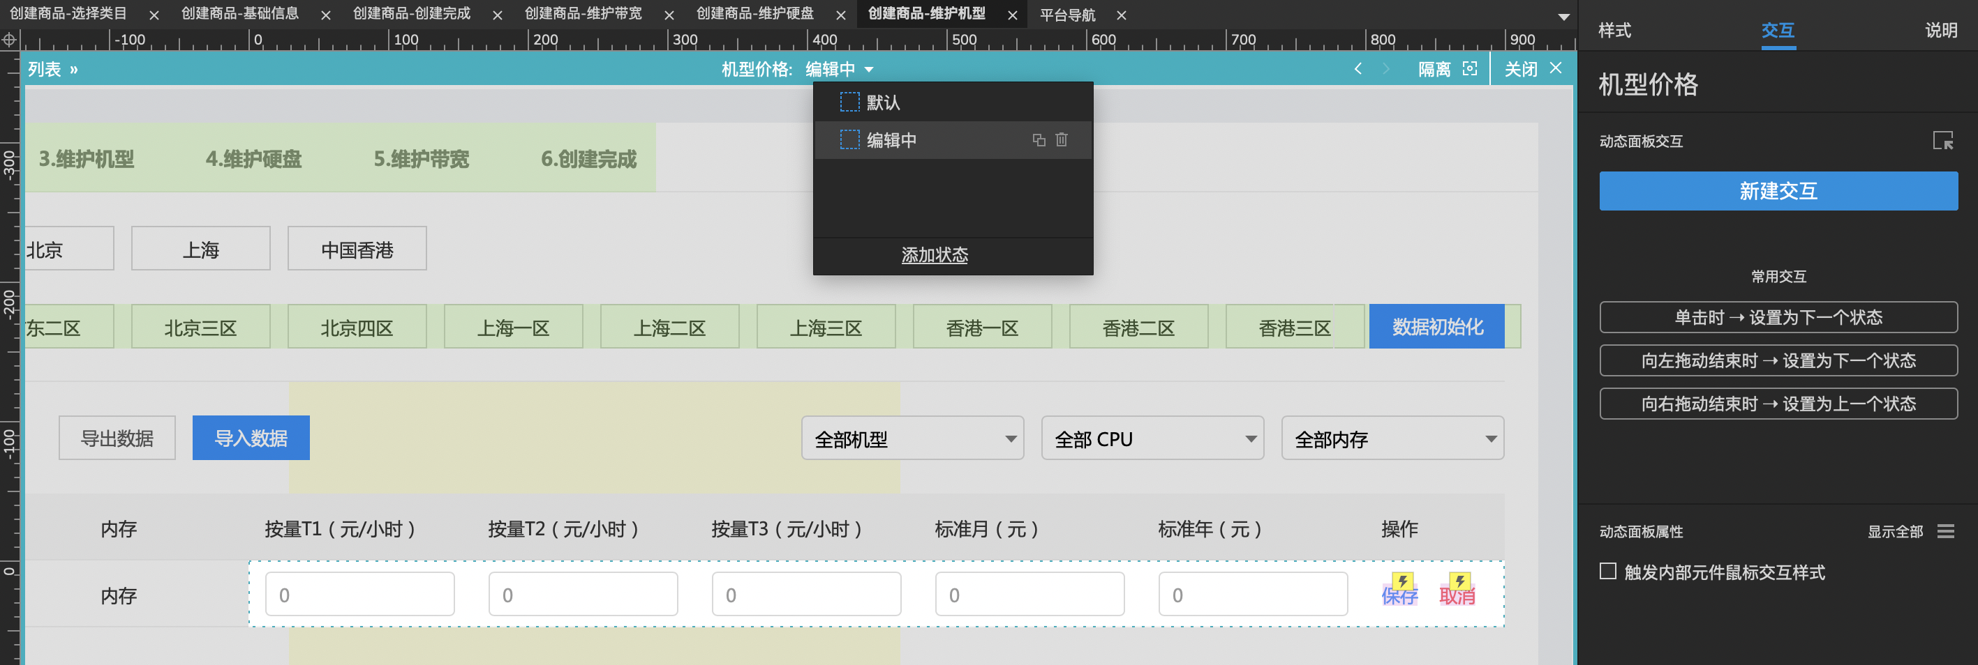The height and width of the screenshot is (665, 1978).
Task: Click 关闭 label in header
Action: 1520,69
